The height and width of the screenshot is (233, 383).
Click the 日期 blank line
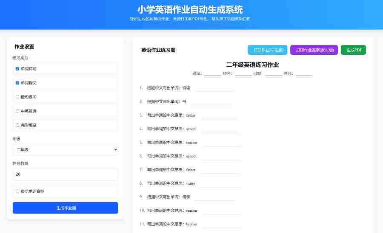[273, 74]
